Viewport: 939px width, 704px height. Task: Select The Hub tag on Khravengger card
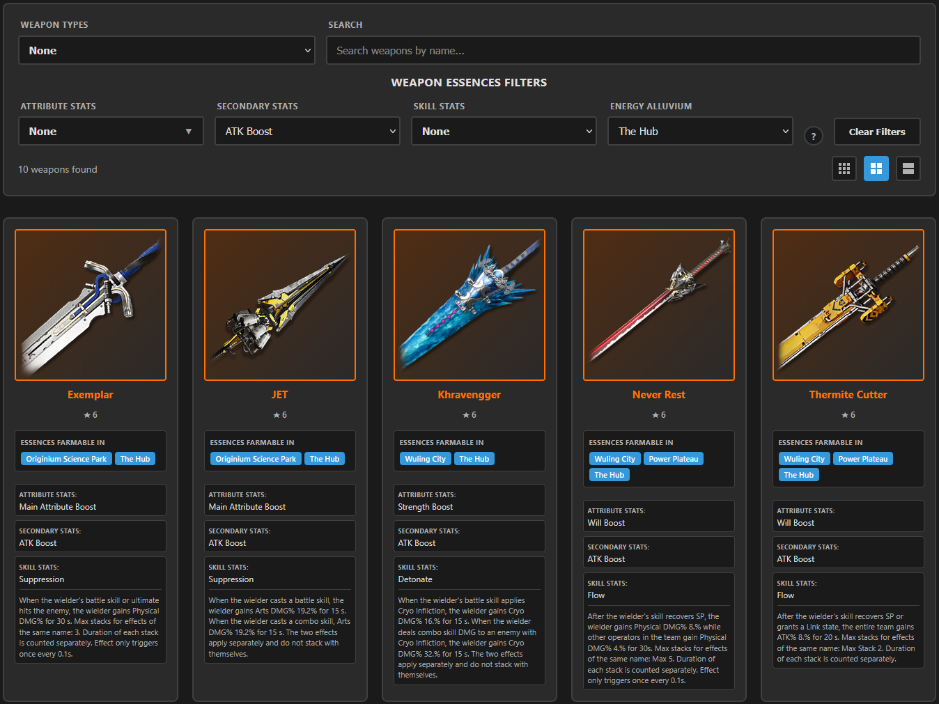(x=474, y=459)
